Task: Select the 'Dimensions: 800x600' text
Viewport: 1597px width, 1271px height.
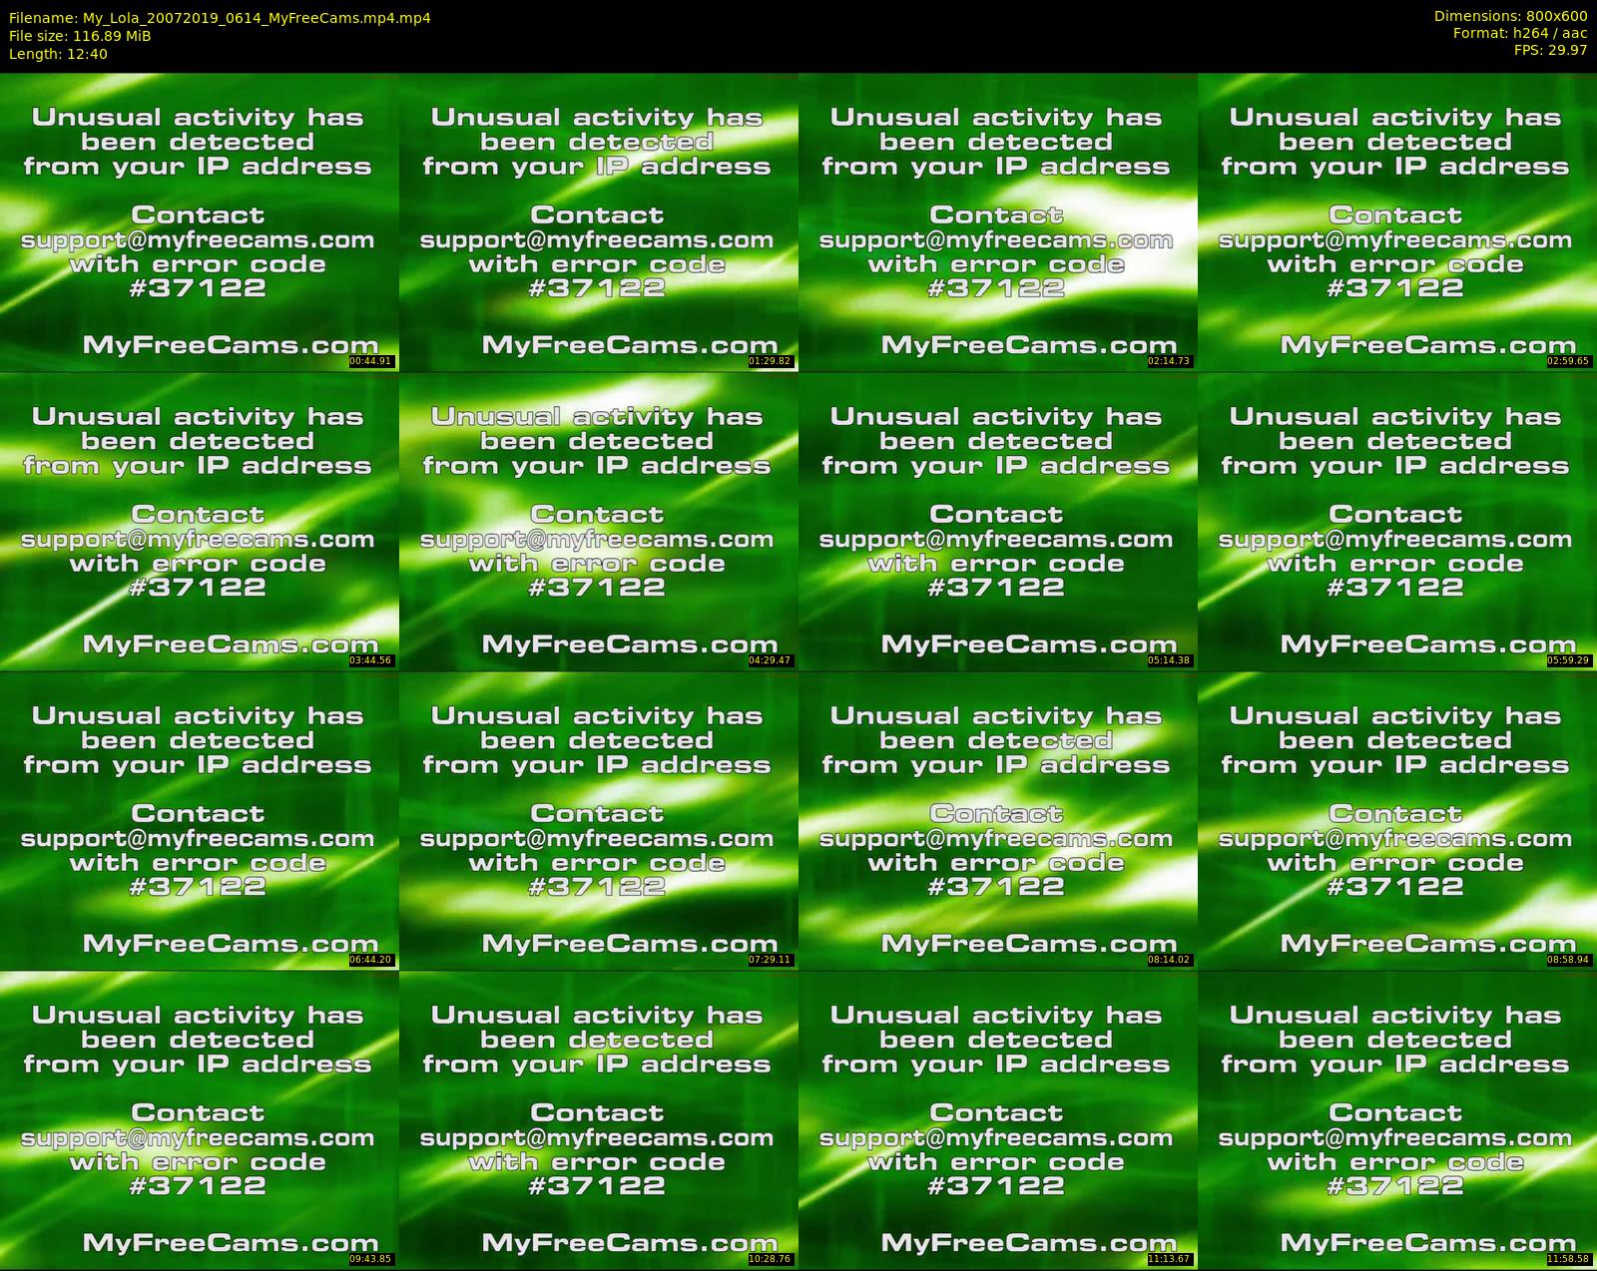Action: [x=1510, y=16]
